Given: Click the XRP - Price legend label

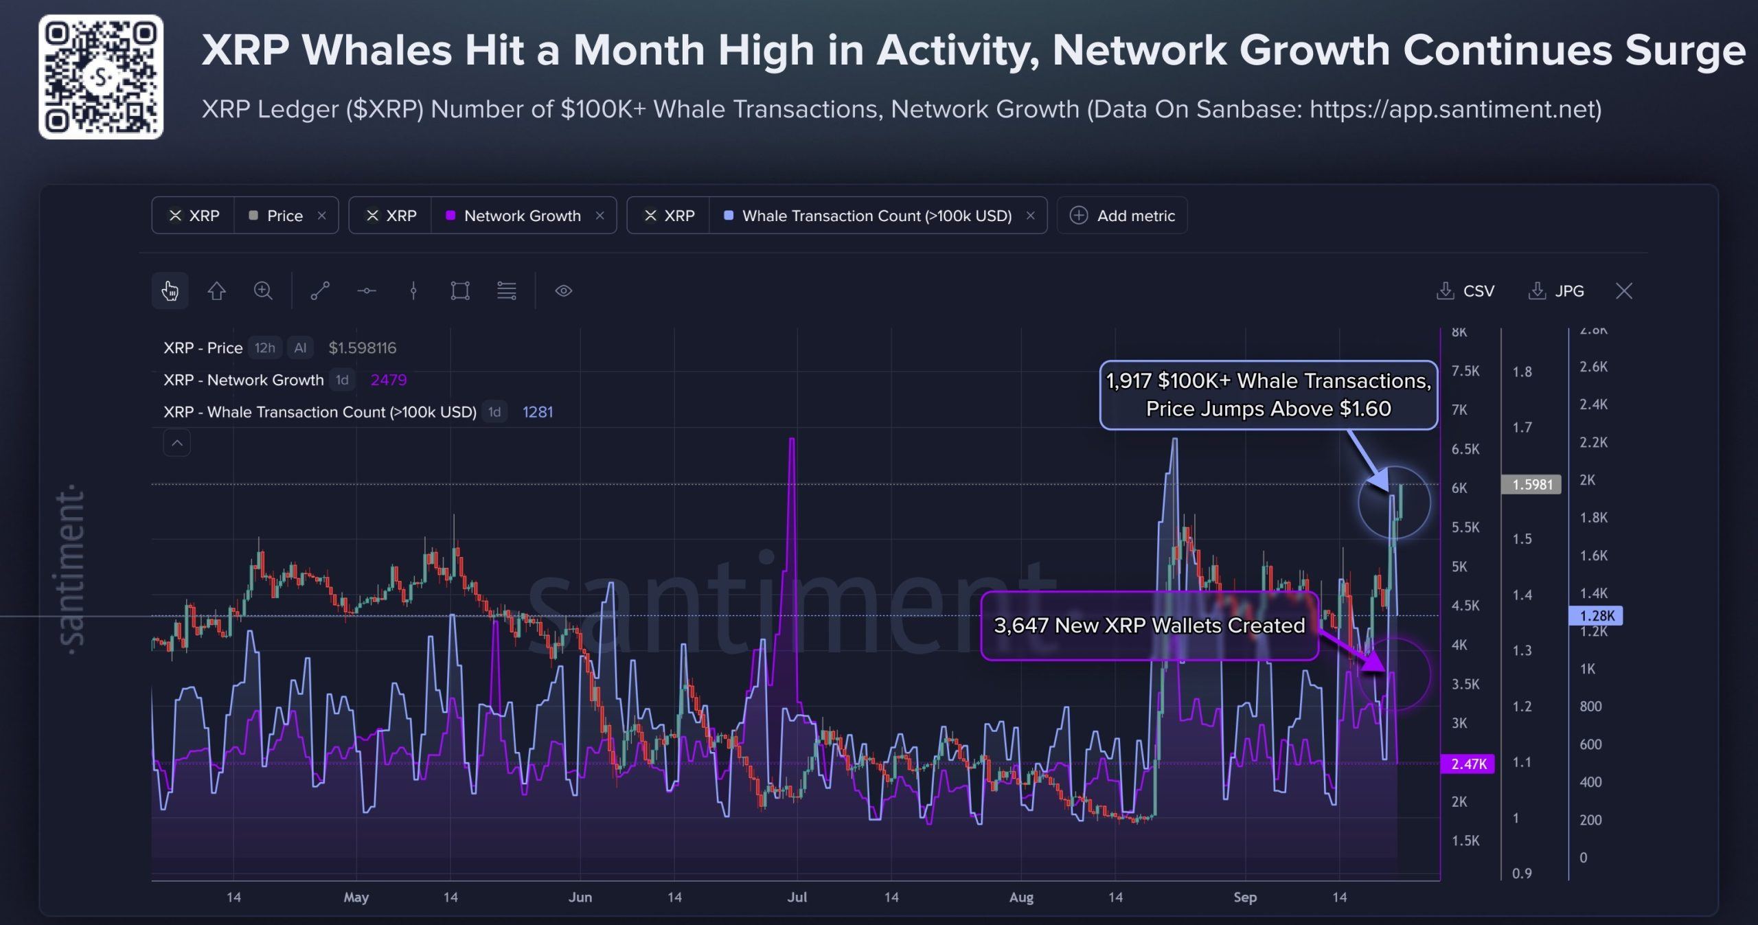Looking at the screenshot, I should [203, 348].
